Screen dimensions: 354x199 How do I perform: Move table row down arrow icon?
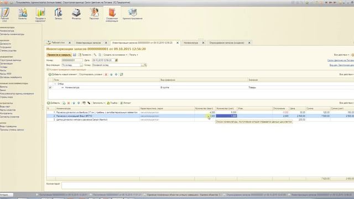pos(79,103)
